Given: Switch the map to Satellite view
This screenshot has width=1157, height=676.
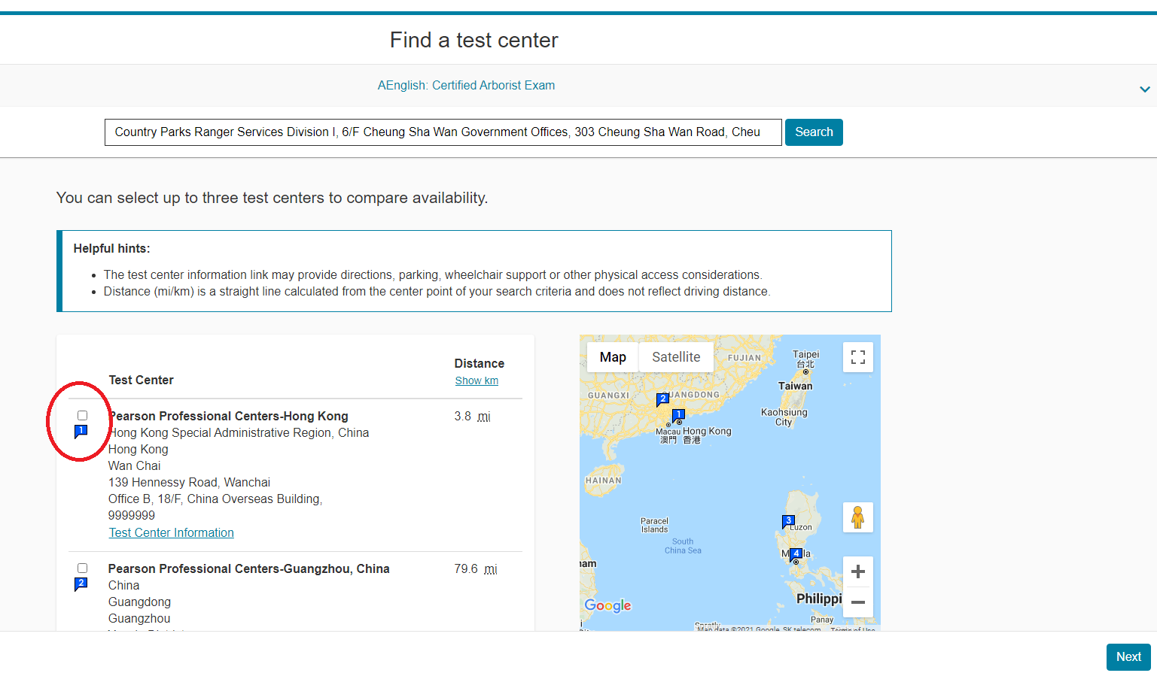Looking at the screenshot, I should pyautogui.click(x=676, y=357).
